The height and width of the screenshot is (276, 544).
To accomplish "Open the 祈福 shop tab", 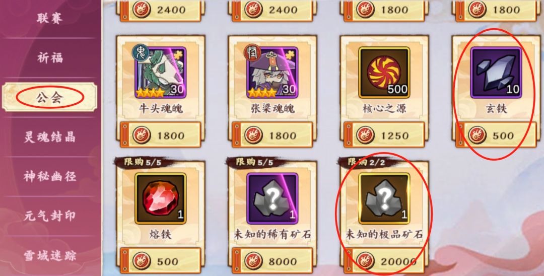I will tap(49, 57).
